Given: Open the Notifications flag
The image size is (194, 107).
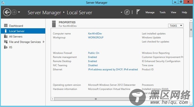Looking at the screenshot, I should click(138, 12).
